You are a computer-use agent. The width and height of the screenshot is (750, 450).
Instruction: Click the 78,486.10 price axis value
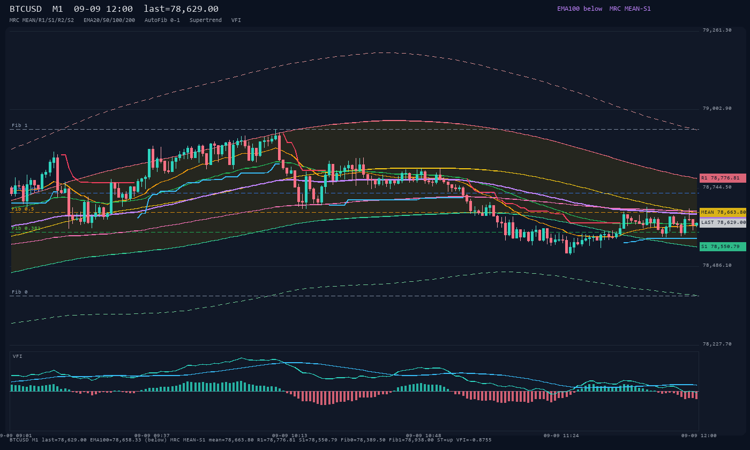pyautogui.click(x=717, y=265)
